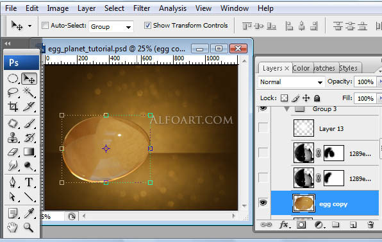The height and width of the screenshot is (242, 382).
Task: Select the Magic Wand tool
Action: tap(29, 92)
